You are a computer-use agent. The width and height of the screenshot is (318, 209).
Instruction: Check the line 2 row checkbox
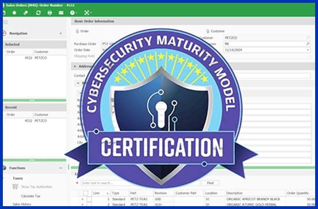point(89,204)
